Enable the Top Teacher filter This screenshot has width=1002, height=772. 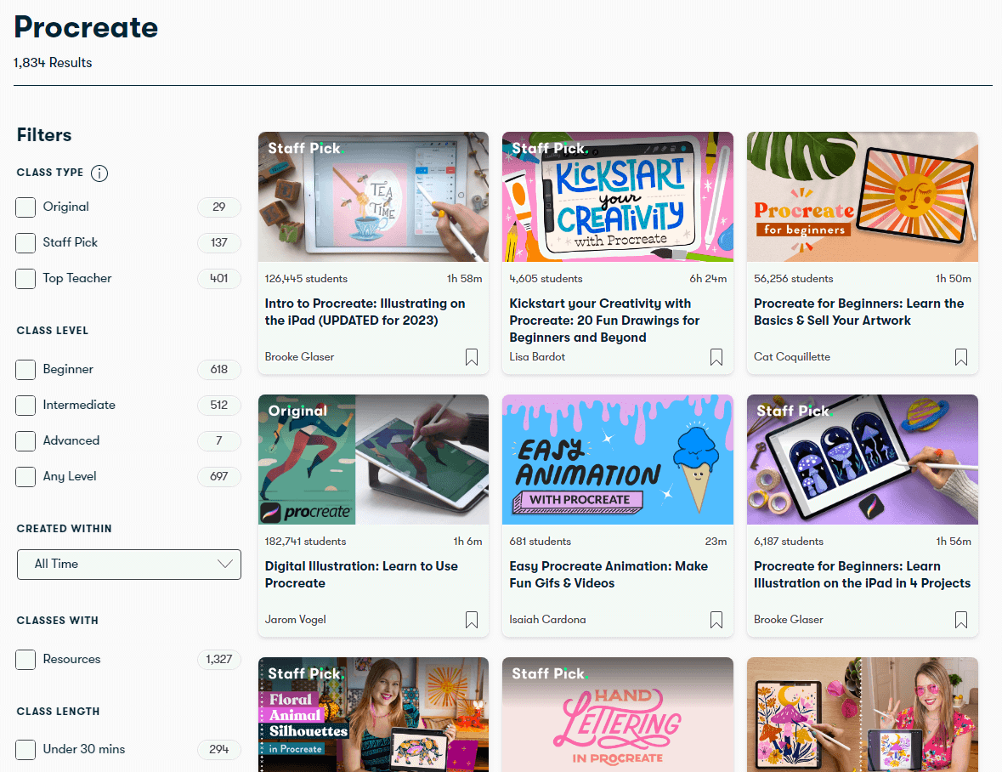(25, 279)
